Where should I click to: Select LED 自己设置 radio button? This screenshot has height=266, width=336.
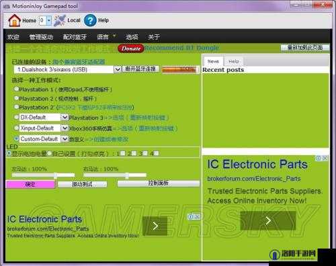click(49, 153)
